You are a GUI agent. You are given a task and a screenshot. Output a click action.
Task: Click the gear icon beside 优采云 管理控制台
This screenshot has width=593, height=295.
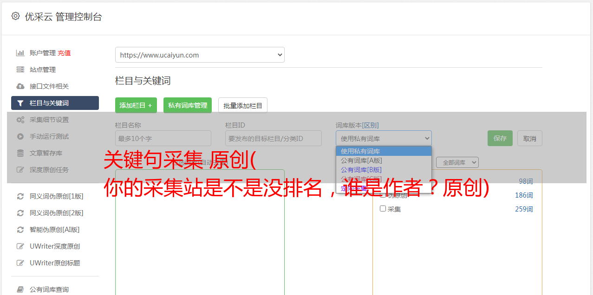[15, 16]
